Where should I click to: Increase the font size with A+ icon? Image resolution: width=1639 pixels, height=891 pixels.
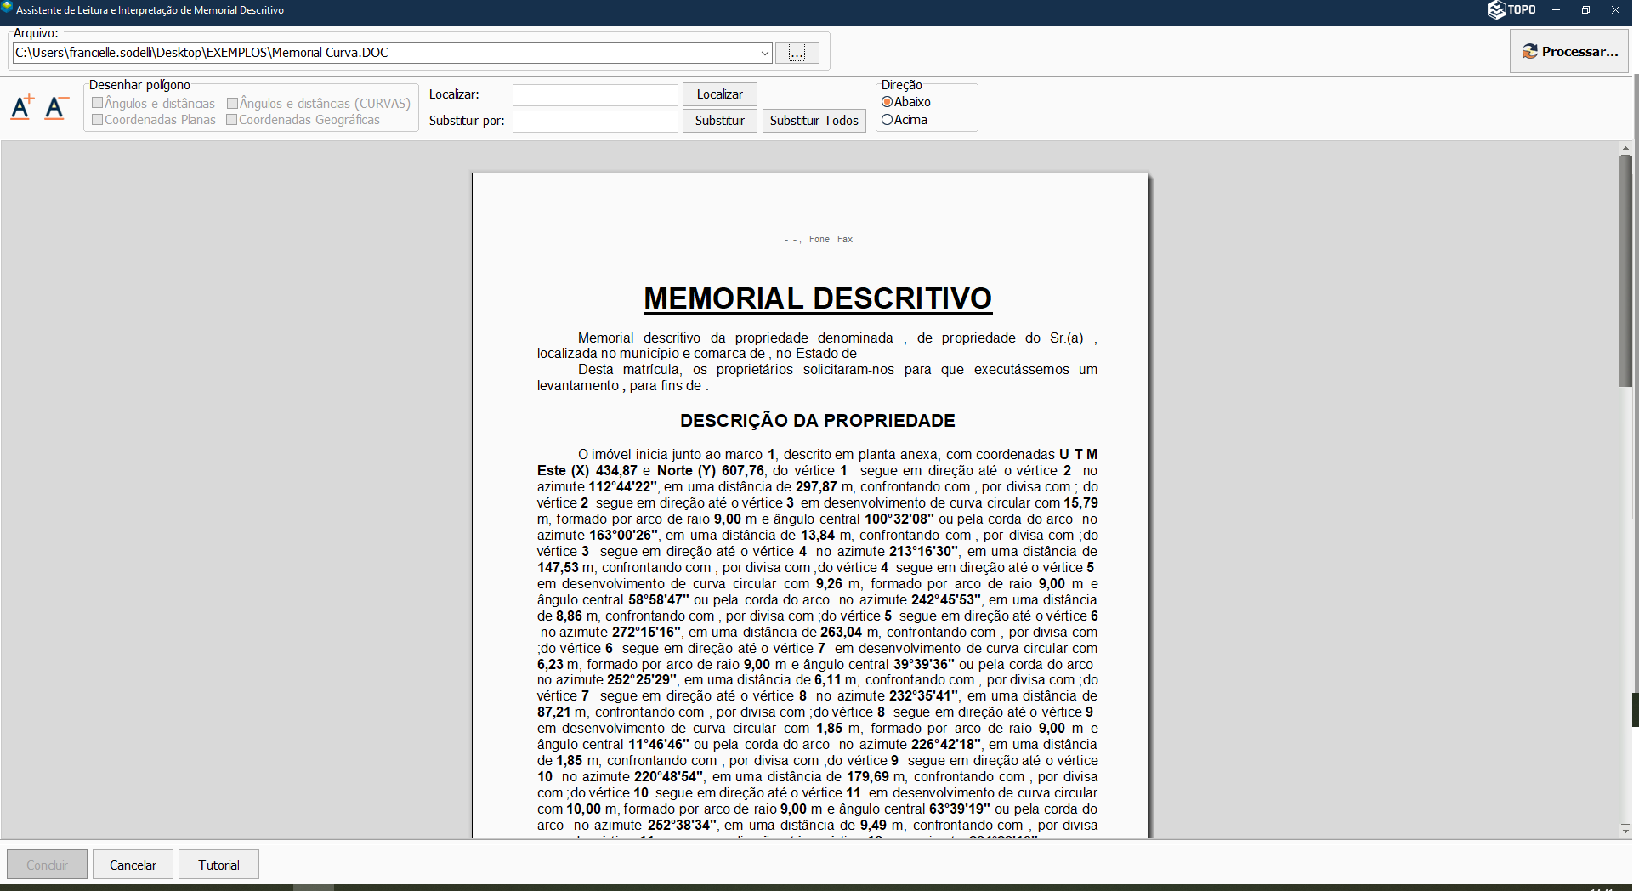22,107
